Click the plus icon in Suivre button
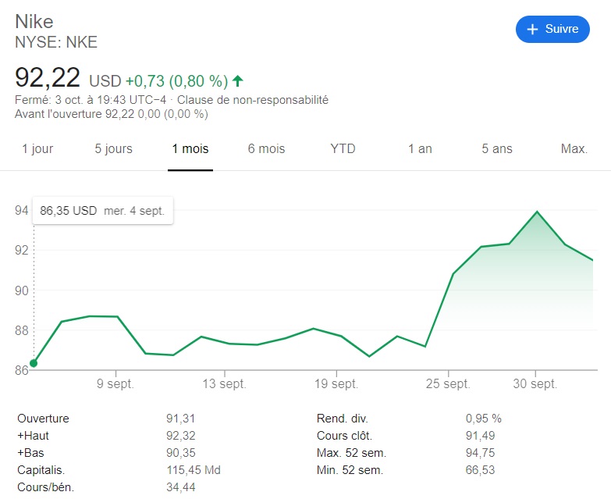611x499 pixels. tap(533, 29)
